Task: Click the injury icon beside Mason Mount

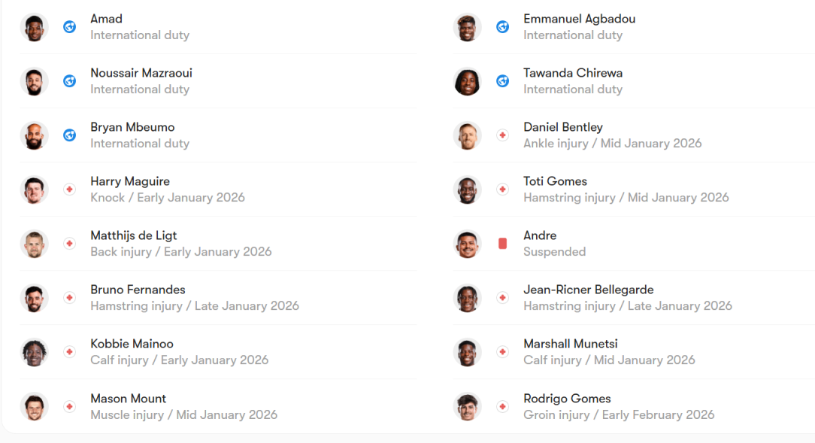Action: (x=69, y=407)
